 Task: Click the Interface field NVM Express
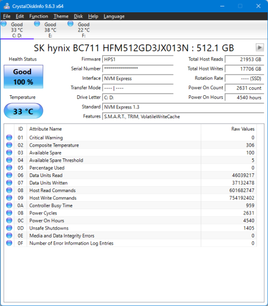138,78
